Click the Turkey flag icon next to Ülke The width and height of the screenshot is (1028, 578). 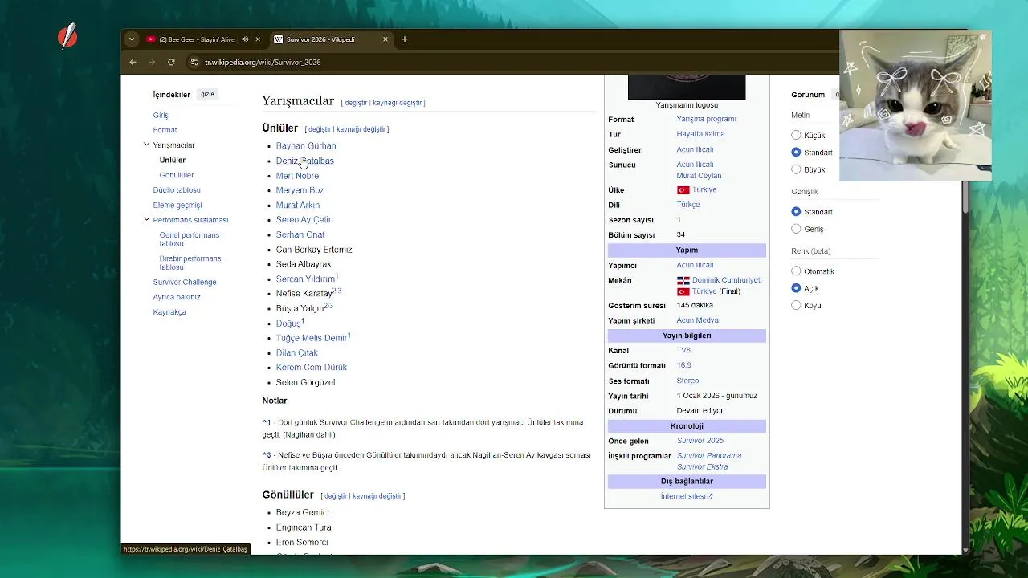click(x=683, y=190)
